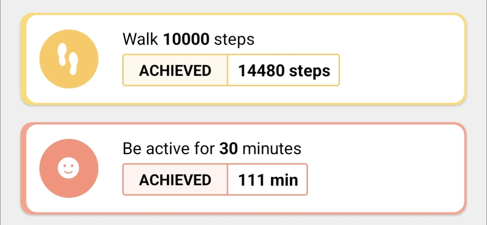The image size is (487, 225).
Task: Click the "Be active for 30 minutes" title
Action: 212,148
